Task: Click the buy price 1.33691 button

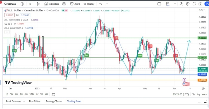Action: (25, 15)
